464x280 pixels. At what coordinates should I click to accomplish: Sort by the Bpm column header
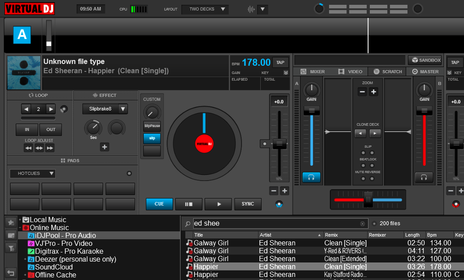pyautogui.click(x=439, y=235)
